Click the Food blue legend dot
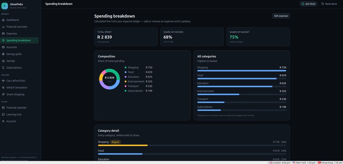This screenshot has width=343, height=164. coord(126,72)
